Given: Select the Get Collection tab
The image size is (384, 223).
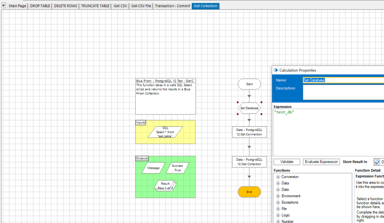Looking at the screenshot, I should 206,6.
